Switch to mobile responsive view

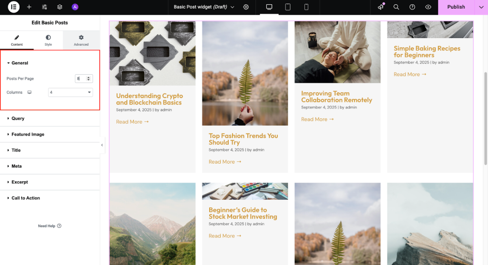coord(306,7)
